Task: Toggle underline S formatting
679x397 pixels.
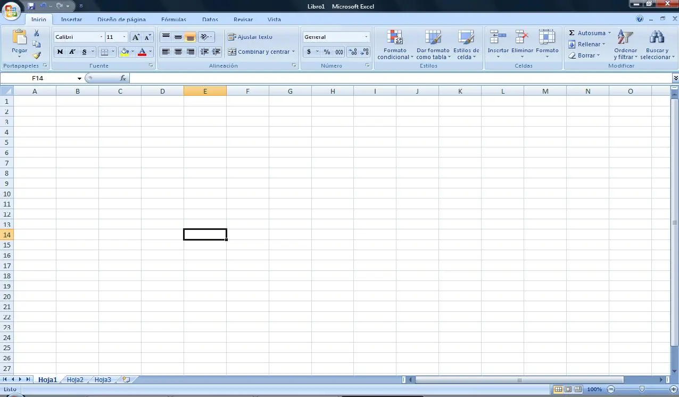Action: click(x=84, y=52)
